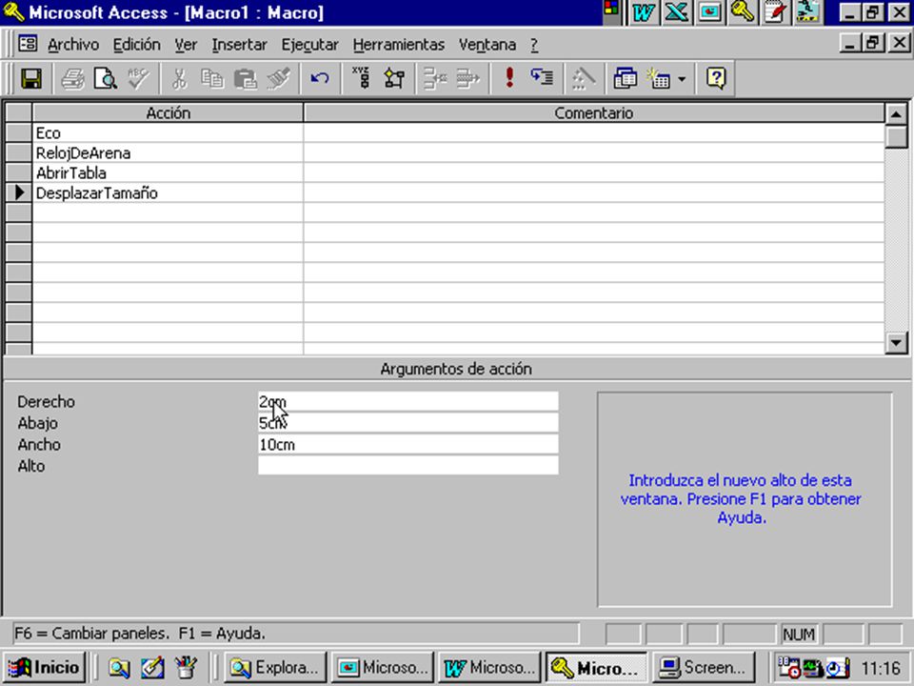Open the ? help menu
The height and width of the screenshot is (686, 914).
pos(534,45)
